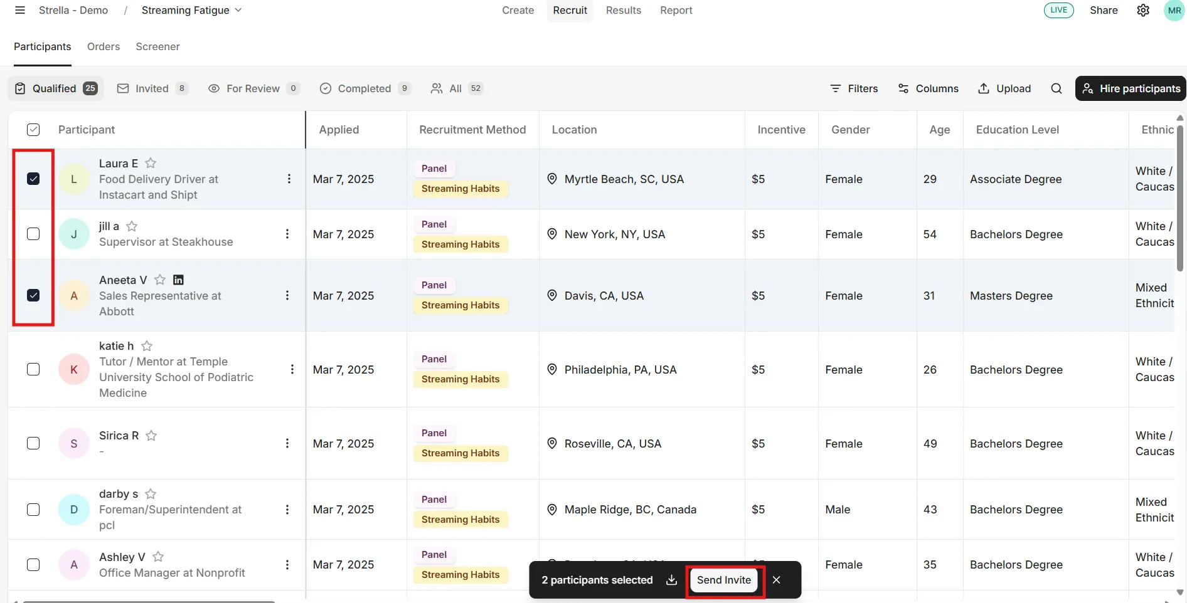Click 'Maple Ridge, BC, Canada' location
Viewport: 1187px width, 603px height.
pos(631,510)
